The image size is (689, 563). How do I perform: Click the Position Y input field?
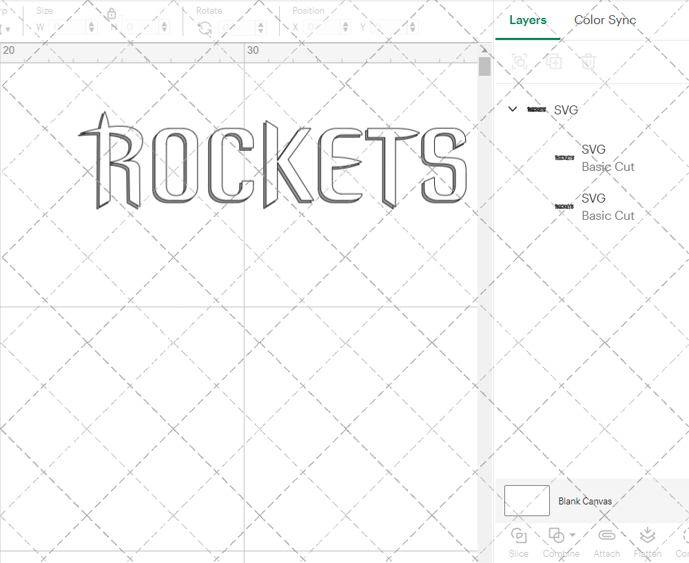pyautogui.click(x=389, y=28)
